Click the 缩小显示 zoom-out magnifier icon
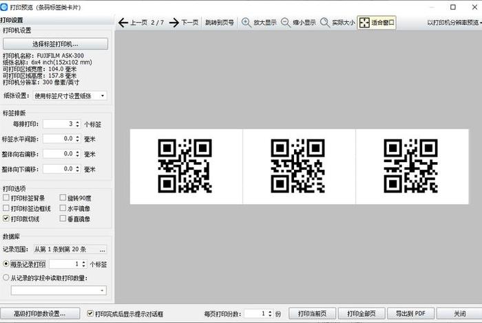 (x=285, y=23)
